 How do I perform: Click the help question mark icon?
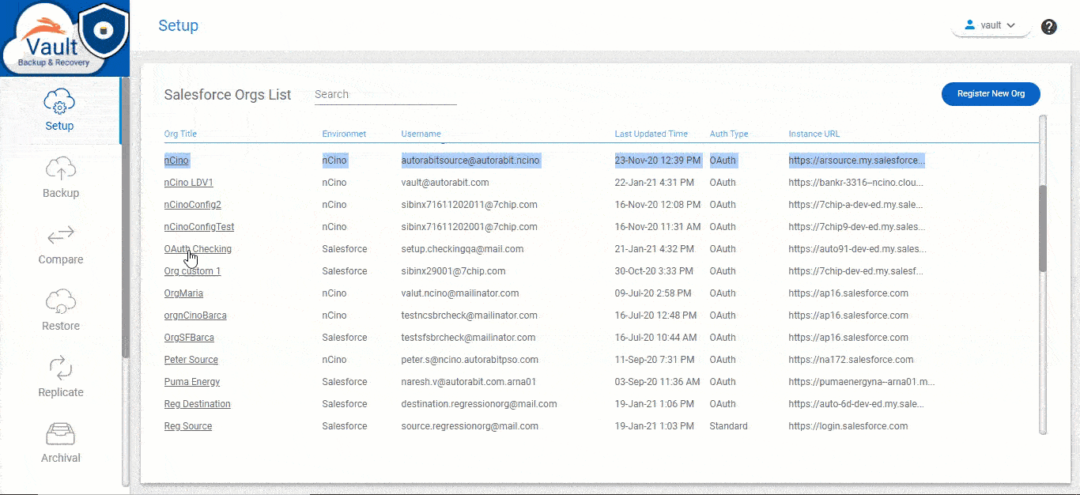1049,27
